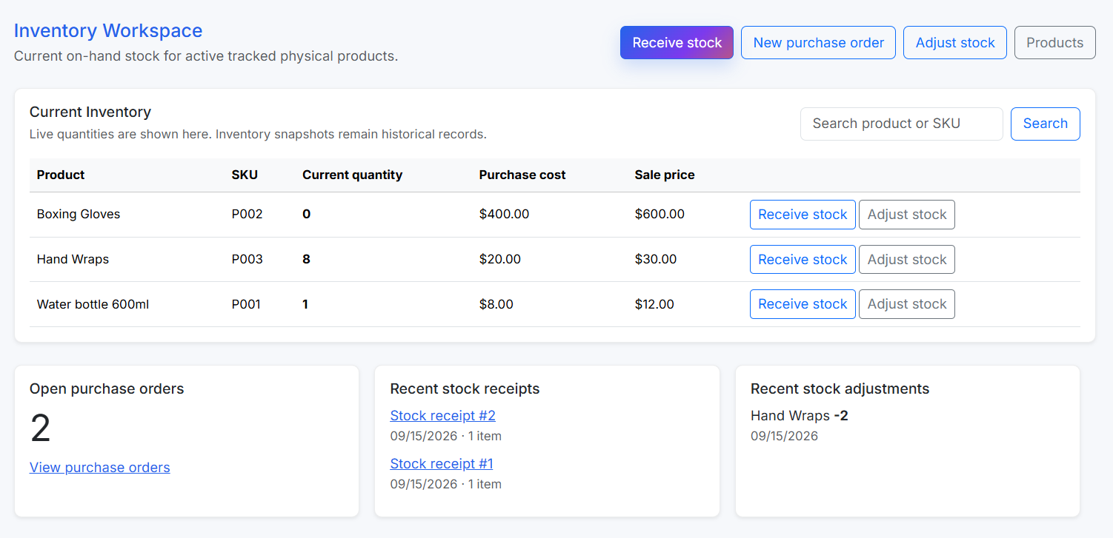Click SKU P003 cell
This screenshot has height=538, width=1113.
pyautogui.click(x=247, y=260)
